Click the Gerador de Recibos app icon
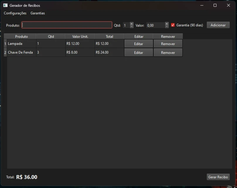237x188 pixels. [x=6, y=6]
